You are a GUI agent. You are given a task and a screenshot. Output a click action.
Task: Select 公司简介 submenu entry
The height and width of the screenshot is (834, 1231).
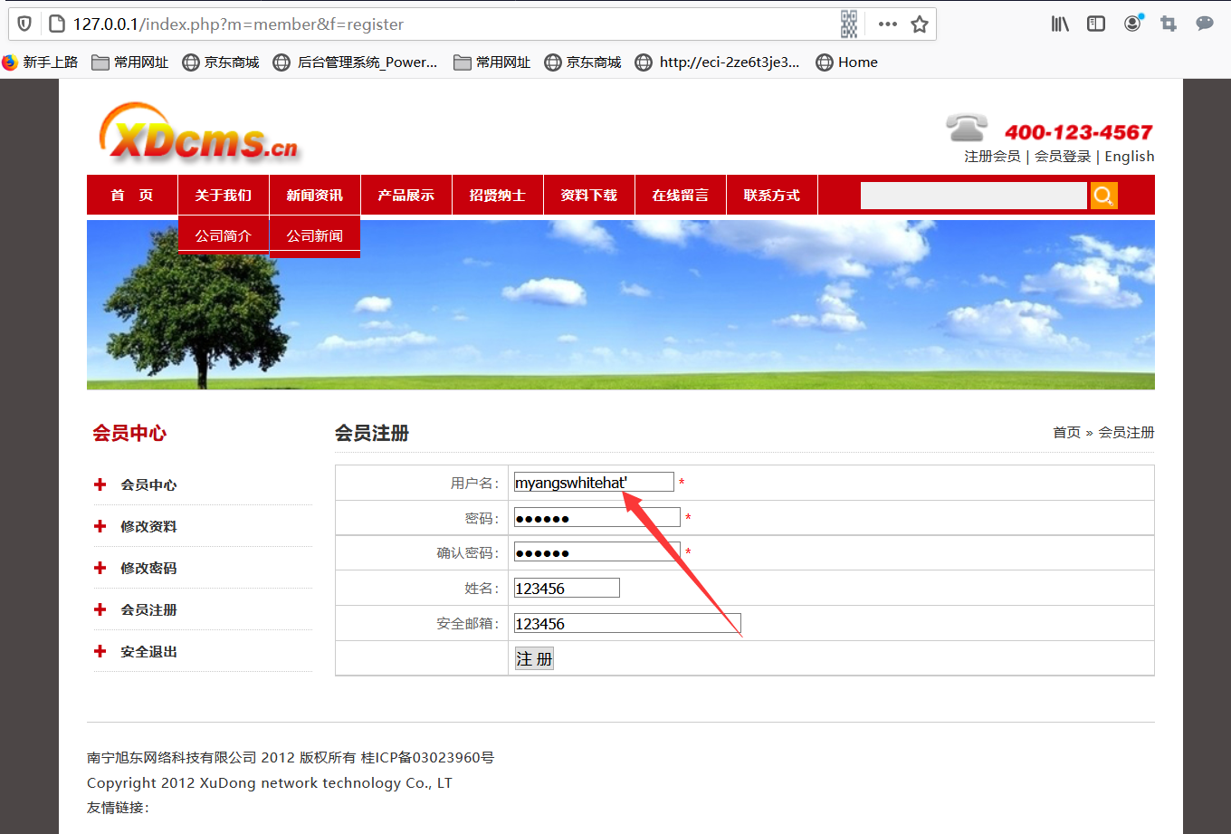[x=224, y=235]
